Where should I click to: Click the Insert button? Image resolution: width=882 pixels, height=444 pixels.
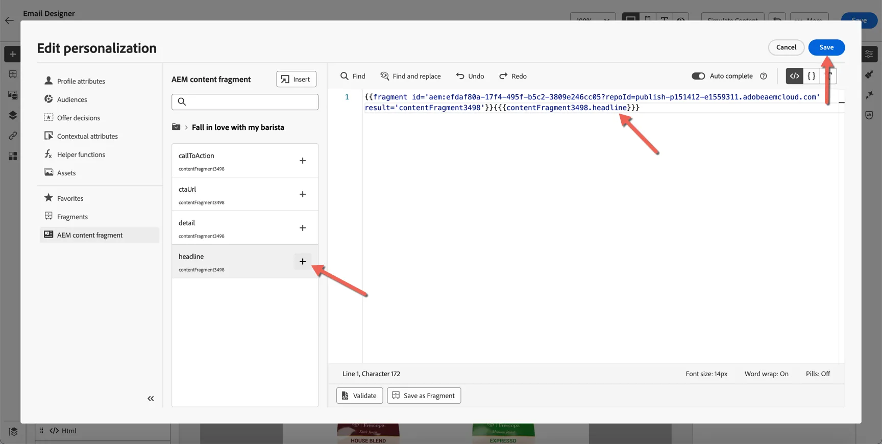click(297, 79)
